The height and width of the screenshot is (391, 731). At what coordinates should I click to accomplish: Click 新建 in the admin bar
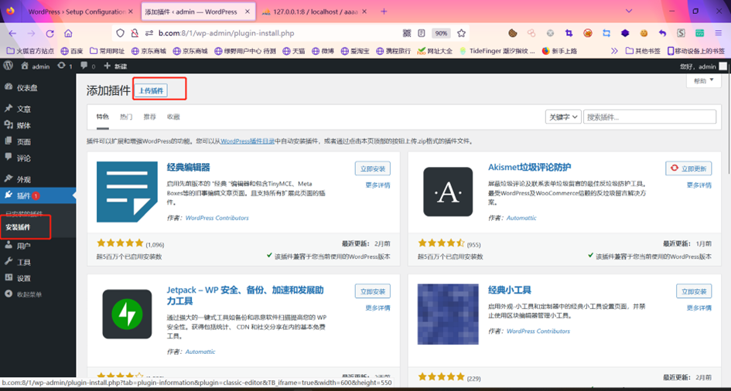(x=115, y=66)
